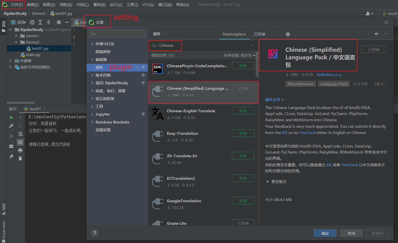Clear the Chinese plugin search text
This screenshot has height=243, width=398.
coord(252,45)
